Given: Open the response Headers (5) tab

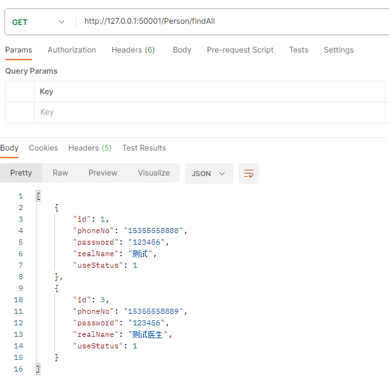Looking at the screenshot, I should [90, 148].
